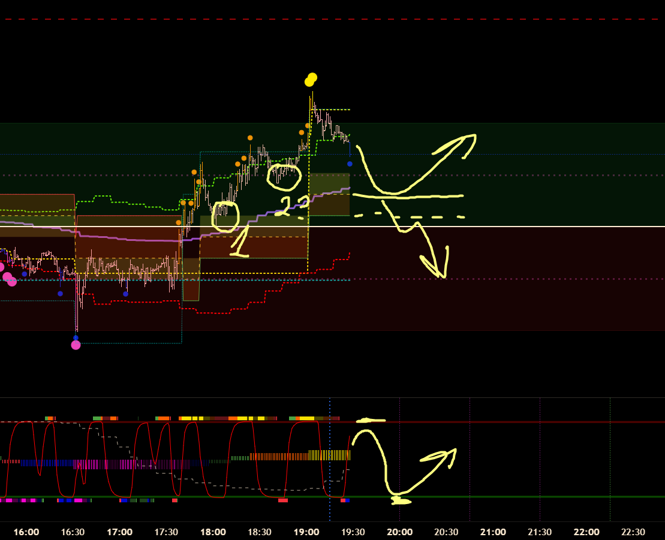Click the 22:30 label on the time axis

coord(633,532)
